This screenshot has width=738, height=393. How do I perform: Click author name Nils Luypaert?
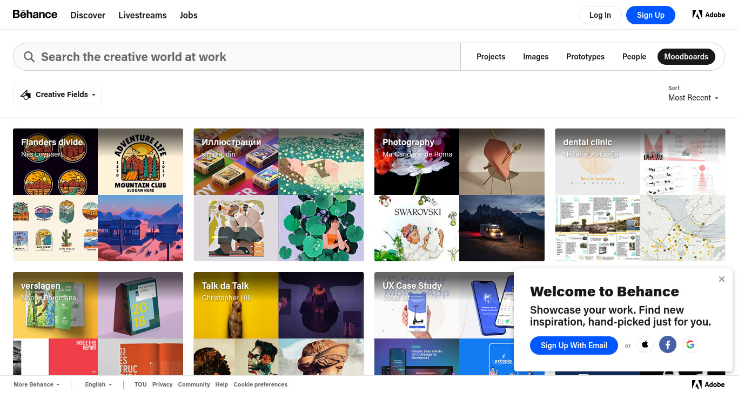click(x=42, y=154)
